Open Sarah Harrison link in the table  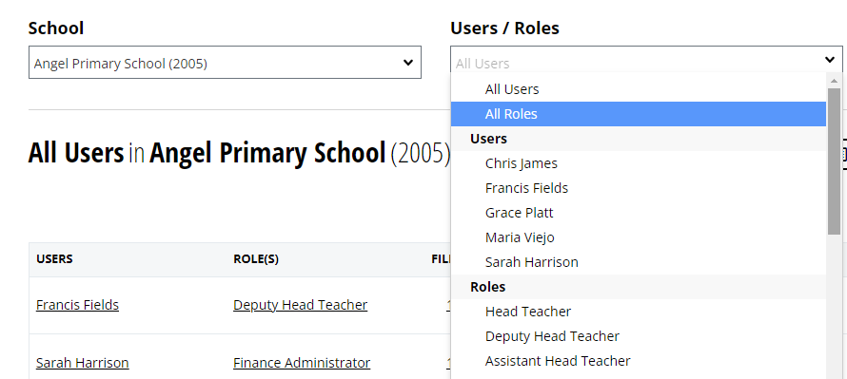tap(82, 363)
